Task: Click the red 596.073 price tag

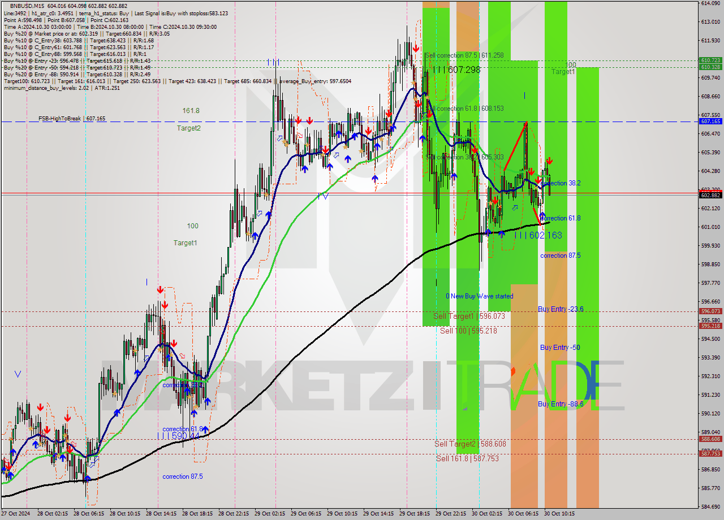Action: [x=710, y=311]
